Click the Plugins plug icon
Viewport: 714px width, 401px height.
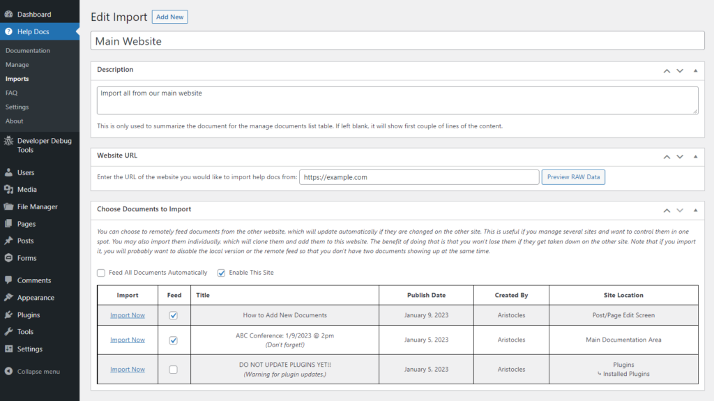[8, 315]
